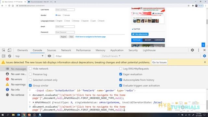Close the DevTools panel

click(204, 50)
